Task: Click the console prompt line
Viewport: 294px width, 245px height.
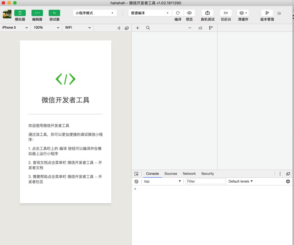Action: (212, 189)
